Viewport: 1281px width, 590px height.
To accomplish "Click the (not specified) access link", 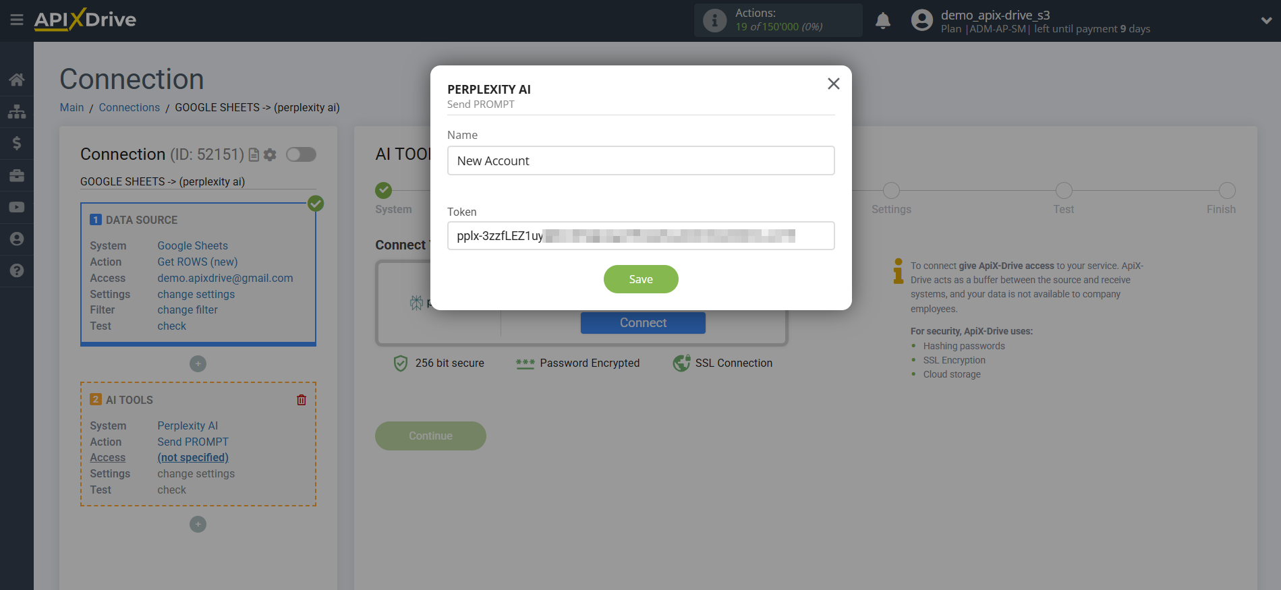I will (193, 457).
